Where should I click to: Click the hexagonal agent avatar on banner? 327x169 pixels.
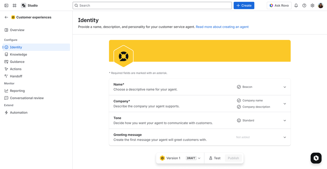pos(123,56)
